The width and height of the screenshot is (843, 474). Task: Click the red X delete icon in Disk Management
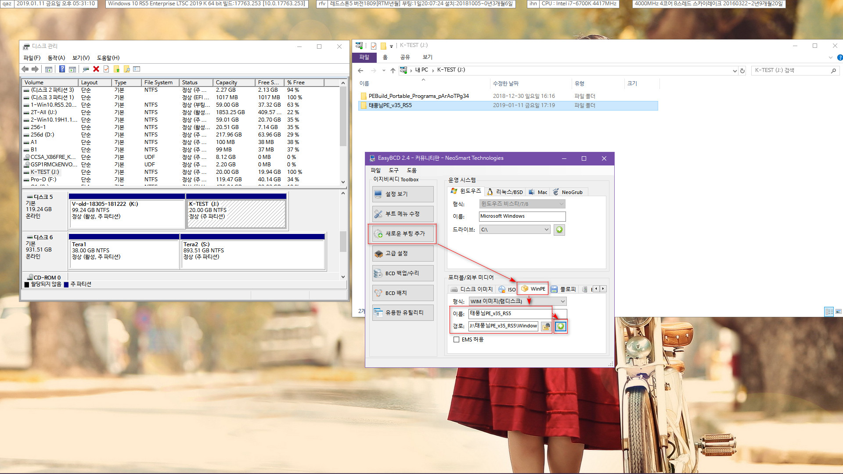pos(96,69)
